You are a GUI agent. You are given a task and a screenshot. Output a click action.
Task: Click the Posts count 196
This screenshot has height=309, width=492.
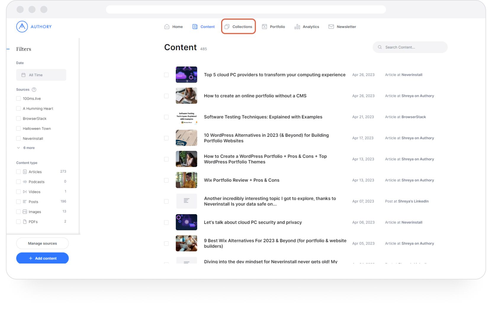click(x=63, y=201)
